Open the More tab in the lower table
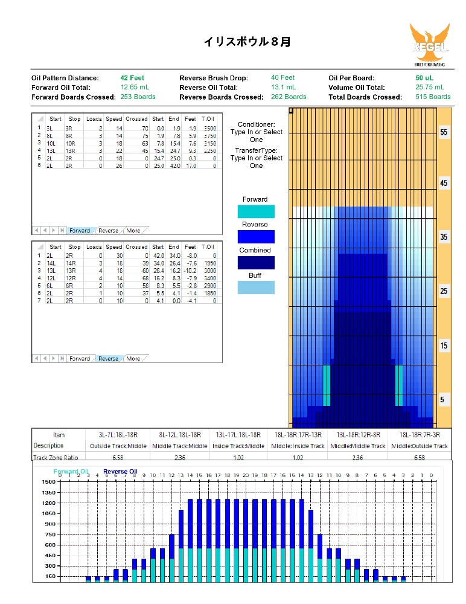This screenshot has width=466, height=604. tap(133, 358)
